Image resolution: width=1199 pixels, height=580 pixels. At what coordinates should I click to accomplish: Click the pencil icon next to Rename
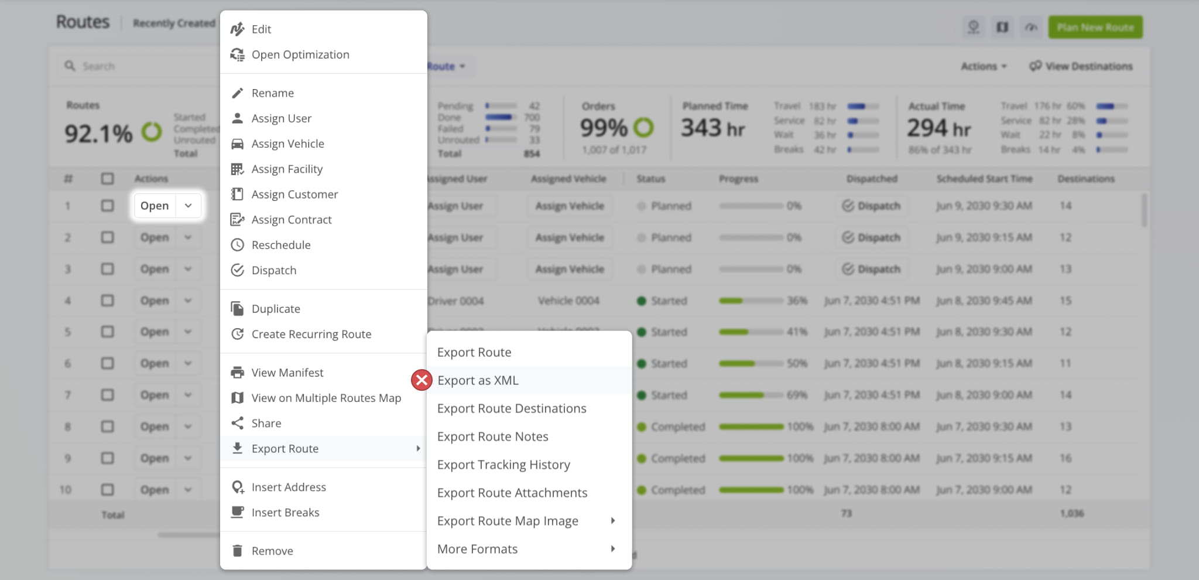(x=237, y=93)
